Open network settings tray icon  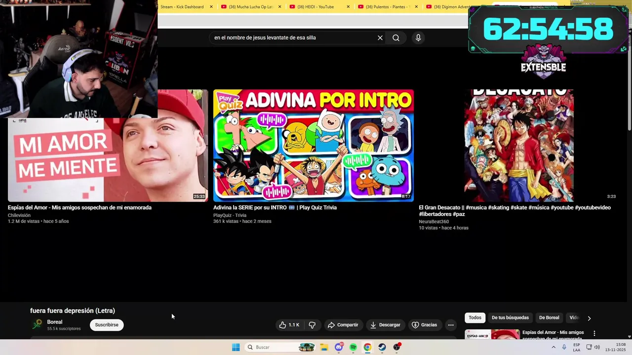click(589, 347)
